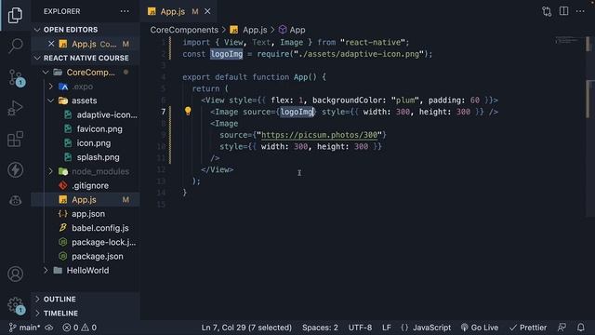Click Ln 7, Col 29 cursor position

246,328
